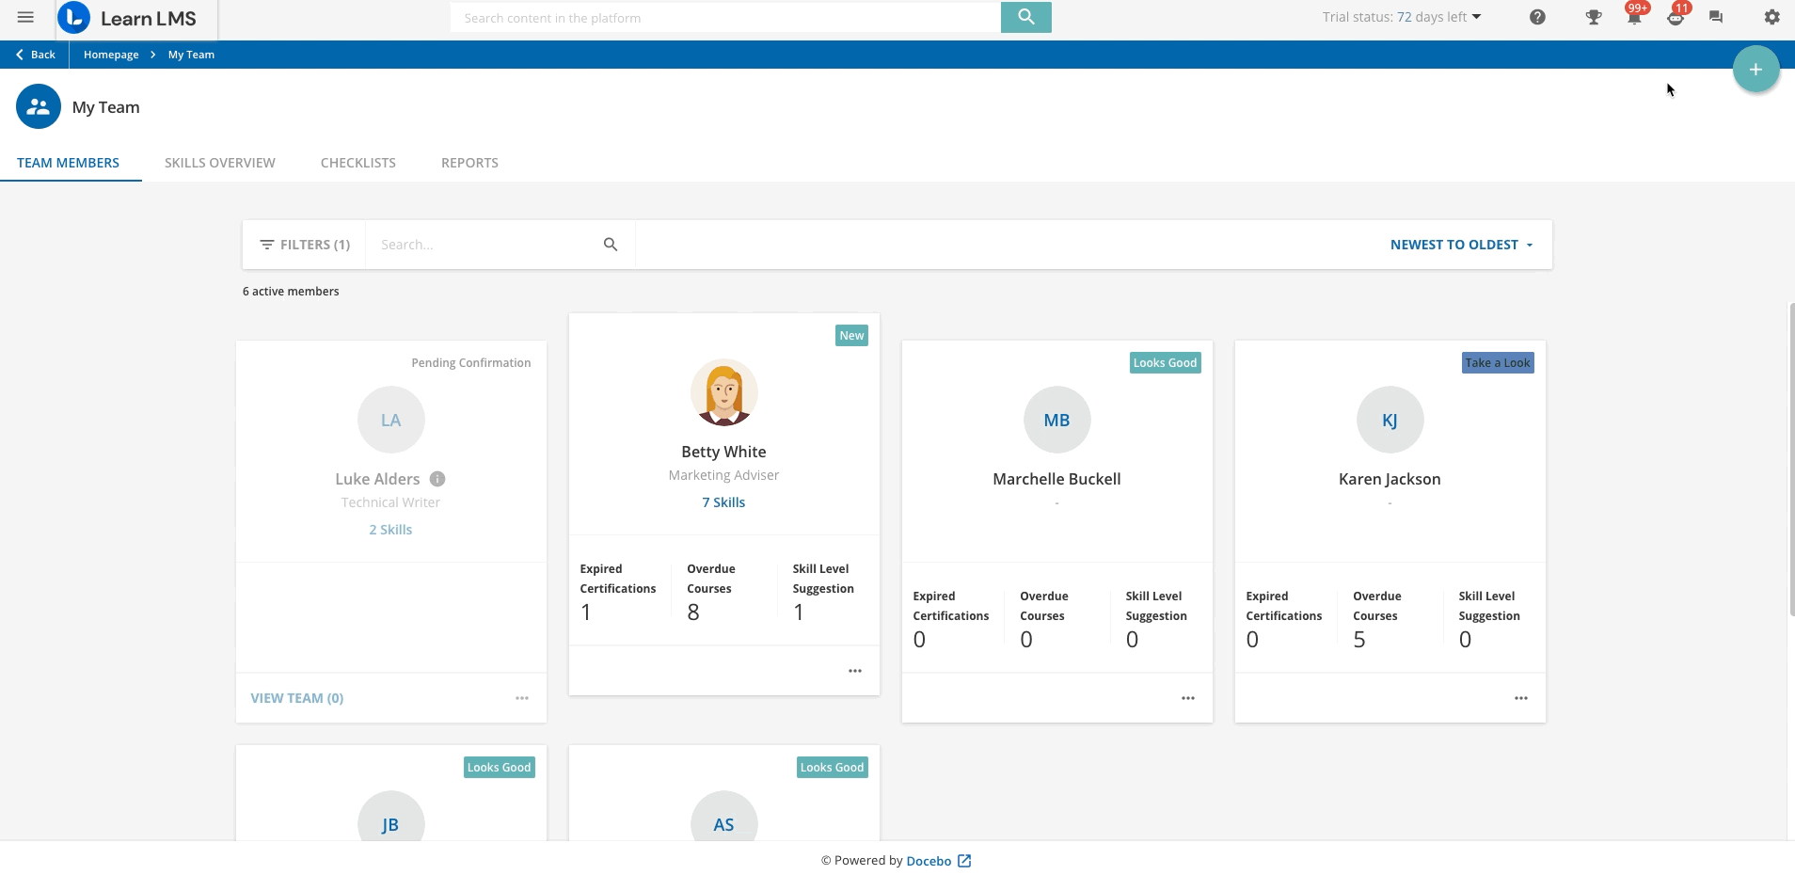Click the floating plus button to add member
1795x875 pixels.
coord(1755,69)
